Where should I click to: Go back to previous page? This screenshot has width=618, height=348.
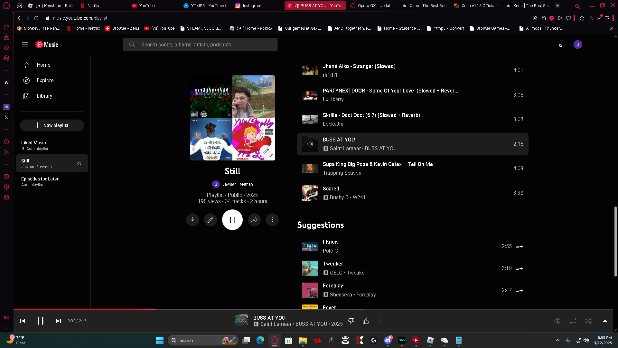tap(19, 18)
